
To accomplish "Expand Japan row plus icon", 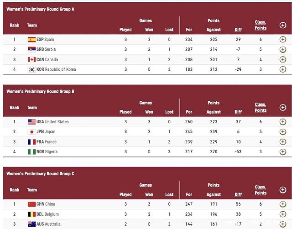I will click(x=282, y=132).
